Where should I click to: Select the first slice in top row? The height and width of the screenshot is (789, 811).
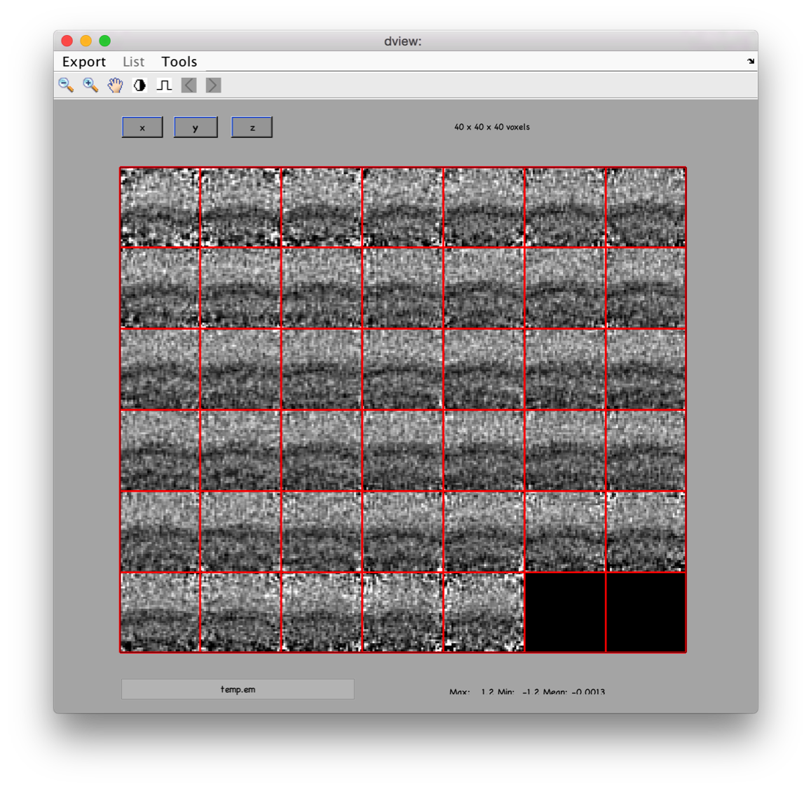160,208
